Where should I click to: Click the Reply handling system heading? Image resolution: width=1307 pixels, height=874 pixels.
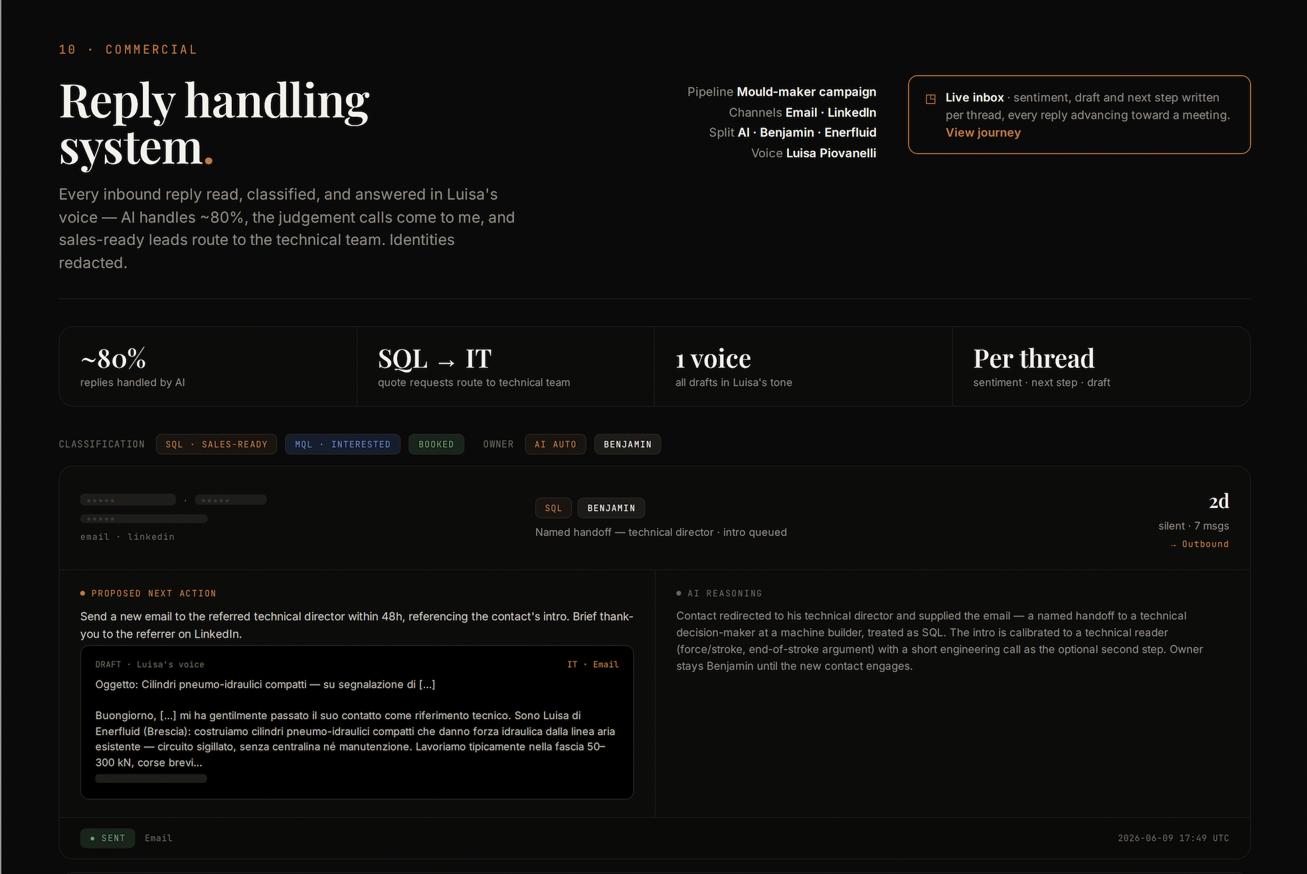pos(215,124)
